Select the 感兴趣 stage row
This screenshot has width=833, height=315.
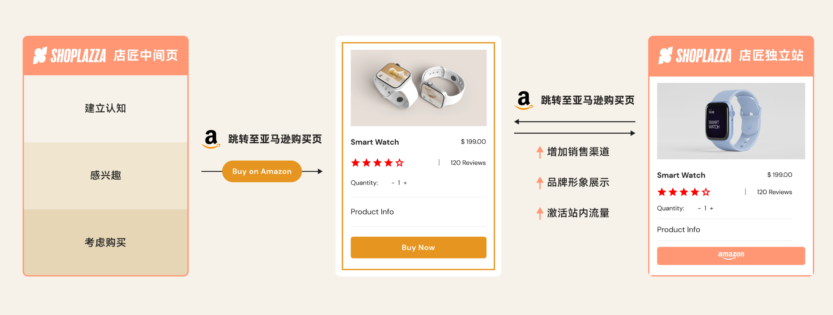click(x=105, y=175)
